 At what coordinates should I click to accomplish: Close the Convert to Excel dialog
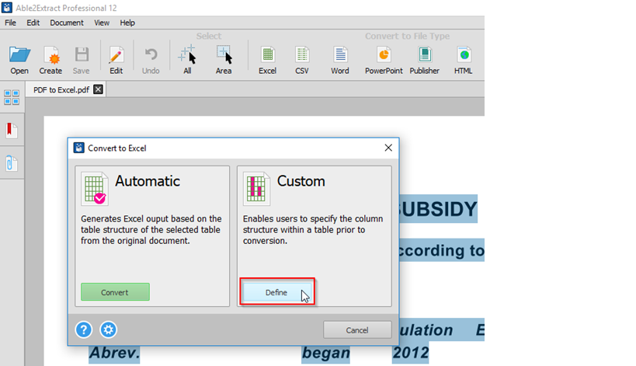click(388, 148)
